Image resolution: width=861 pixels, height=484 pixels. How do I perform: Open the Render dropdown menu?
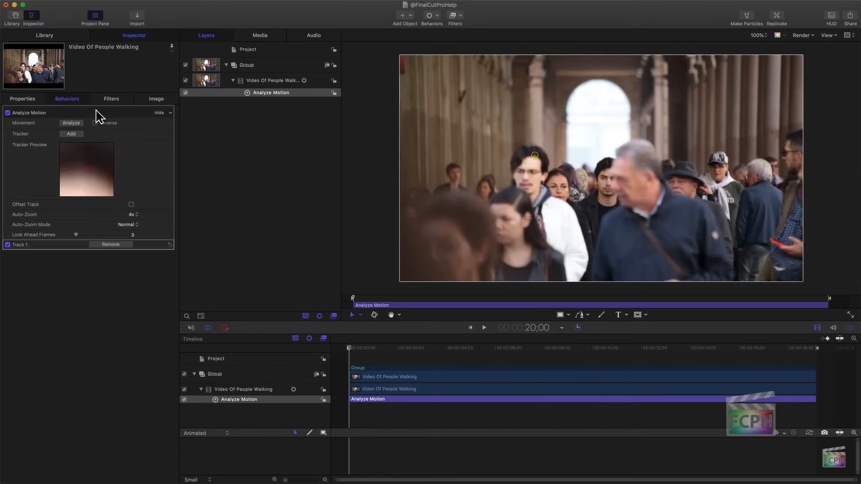[x=803, y=35]
